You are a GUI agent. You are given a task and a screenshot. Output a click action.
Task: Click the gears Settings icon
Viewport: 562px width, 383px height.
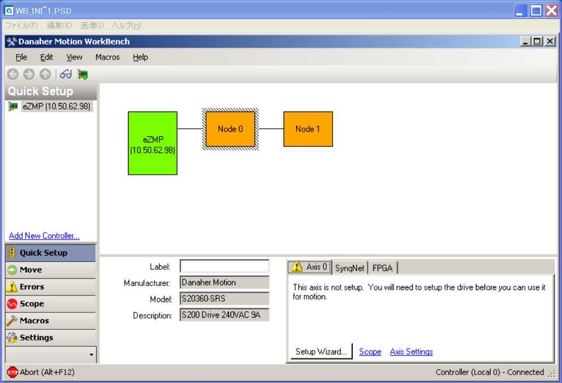point(12,337)
